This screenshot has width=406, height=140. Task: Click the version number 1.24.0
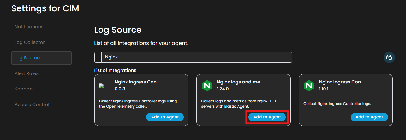point(223,89)
